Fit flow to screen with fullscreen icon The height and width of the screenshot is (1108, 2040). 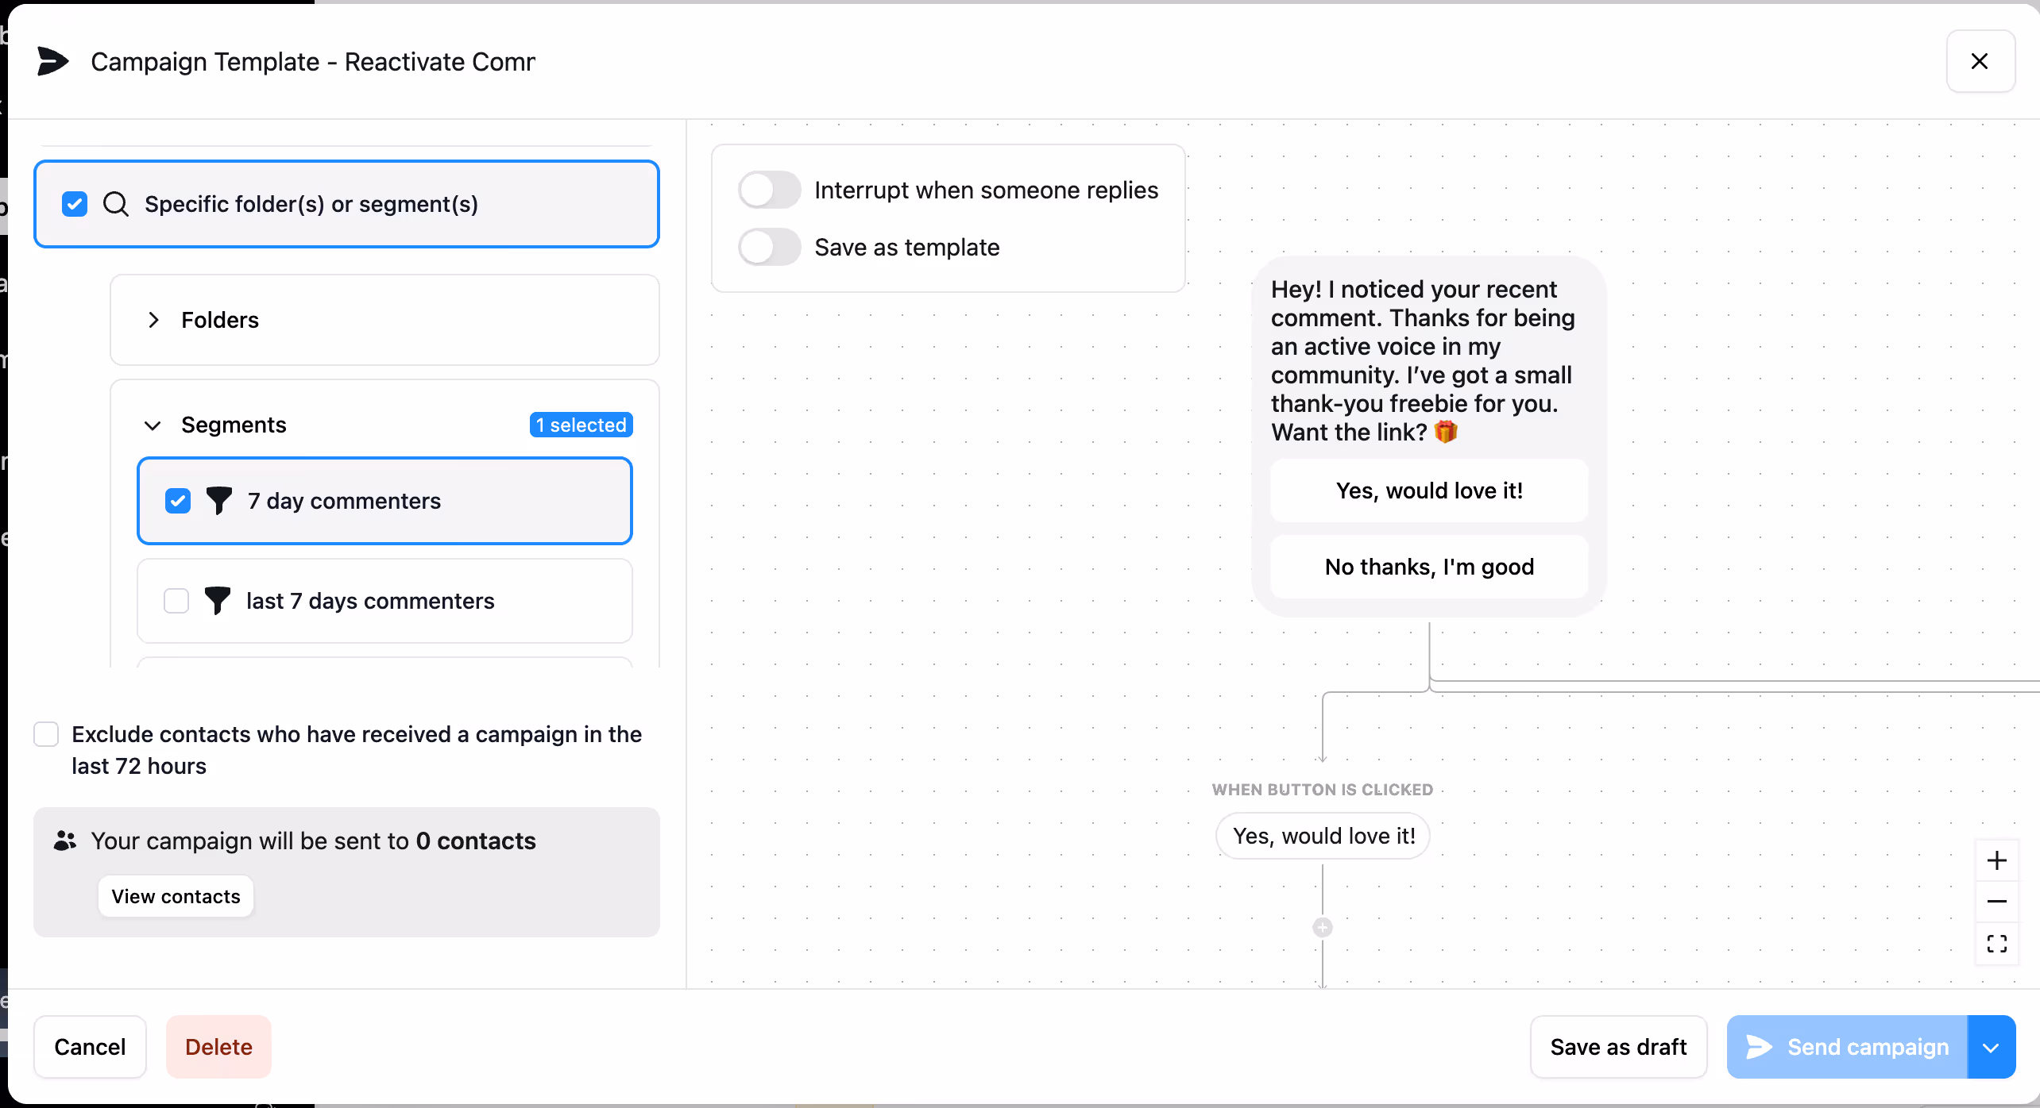[x=1996, y=944]
